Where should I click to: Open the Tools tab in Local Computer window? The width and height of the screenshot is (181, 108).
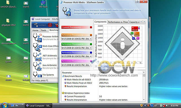[x=44, y=30]
